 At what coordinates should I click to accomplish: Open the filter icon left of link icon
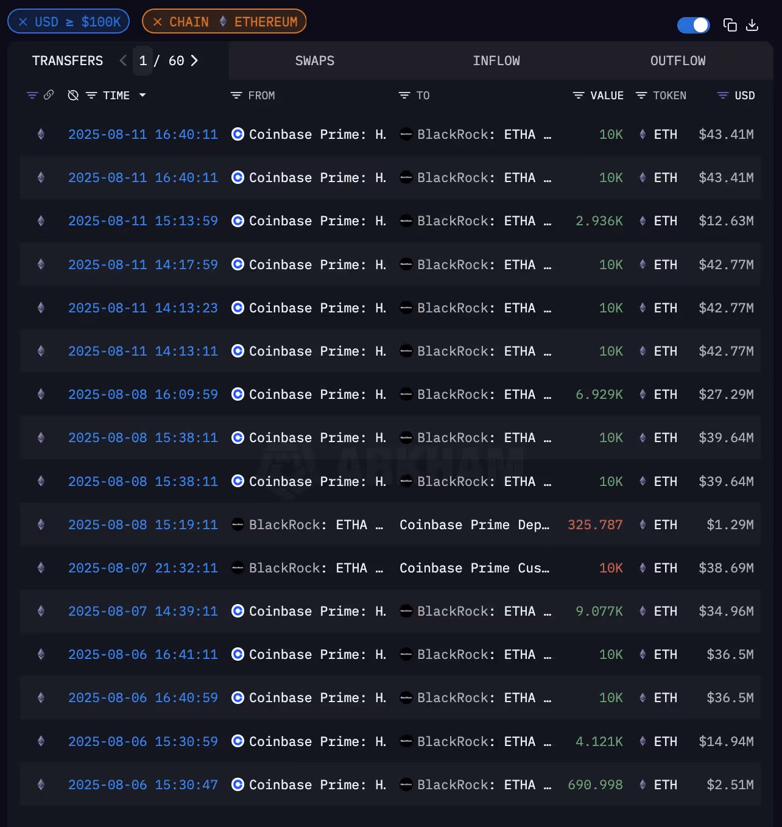(32, 95)
